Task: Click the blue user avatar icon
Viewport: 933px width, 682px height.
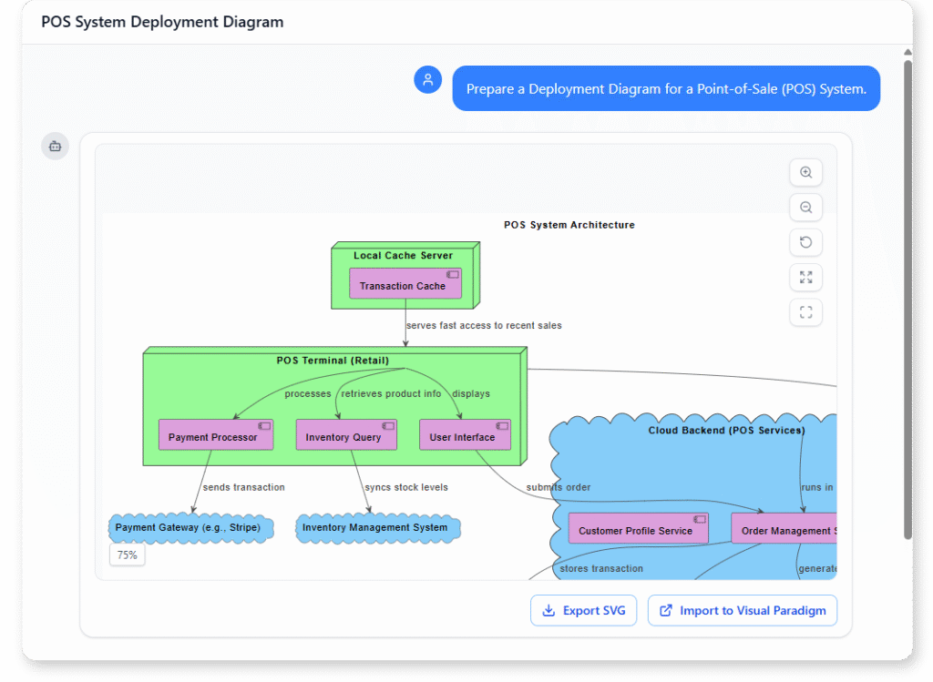Action: [428, 79]
